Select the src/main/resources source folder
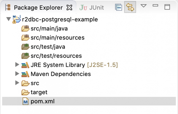Viewport: 178px width, 114px height. click(58, 38)
